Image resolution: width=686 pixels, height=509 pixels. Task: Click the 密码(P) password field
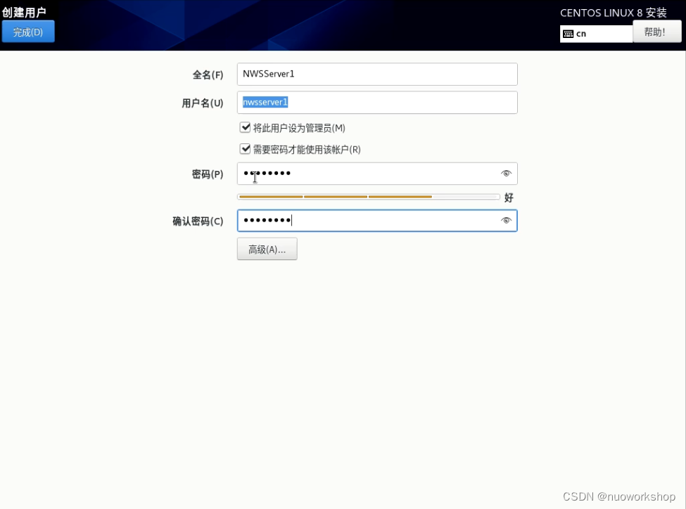(377, 174)
